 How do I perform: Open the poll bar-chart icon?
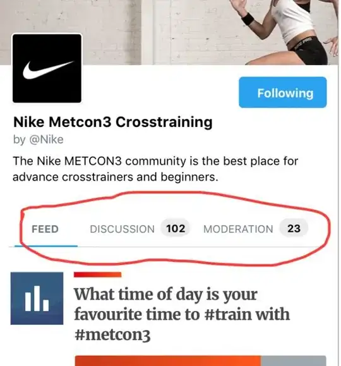click(x=37, y=298)
